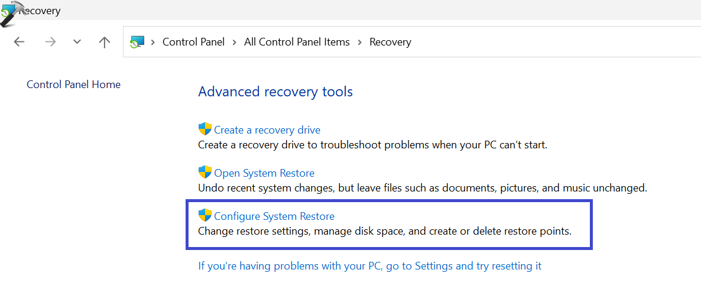The image size is (701, 289).
Task: Select All Control Panel Items breadcrumb
Action: pos(297,42)
